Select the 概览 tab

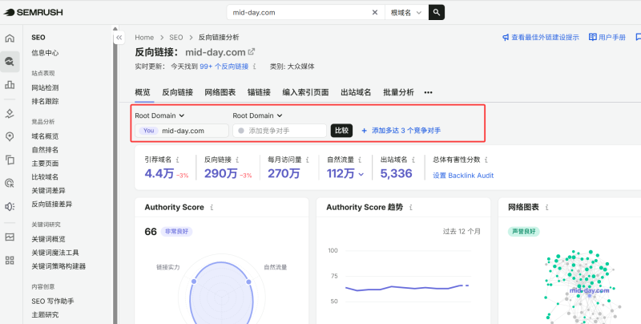pyautogui.click(x=143, y=92)
